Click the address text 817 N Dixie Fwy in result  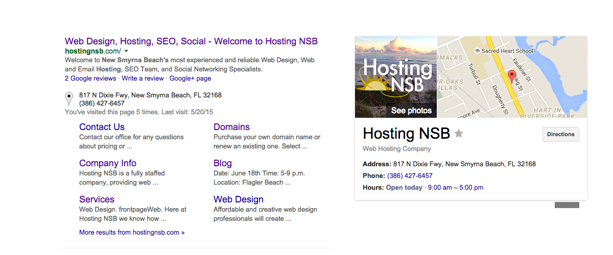point(150,95)
